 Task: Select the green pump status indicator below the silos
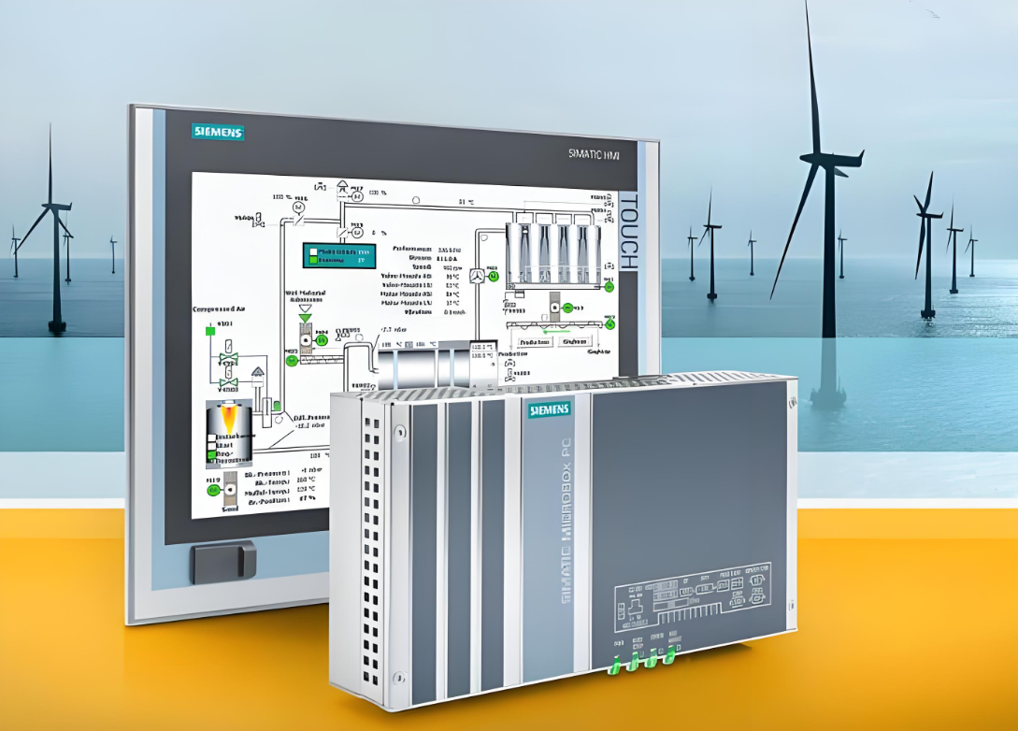point(609,286)
